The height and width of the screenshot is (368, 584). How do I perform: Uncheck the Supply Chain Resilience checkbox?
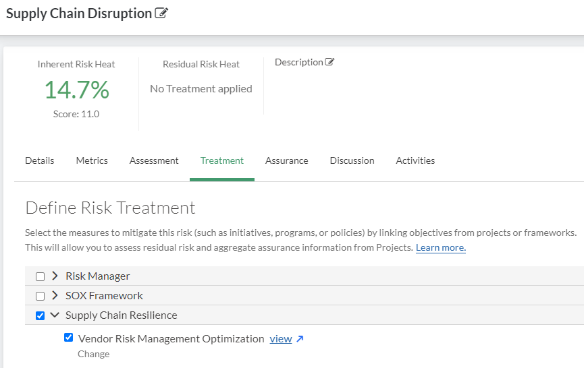click(x=41, y=315)
